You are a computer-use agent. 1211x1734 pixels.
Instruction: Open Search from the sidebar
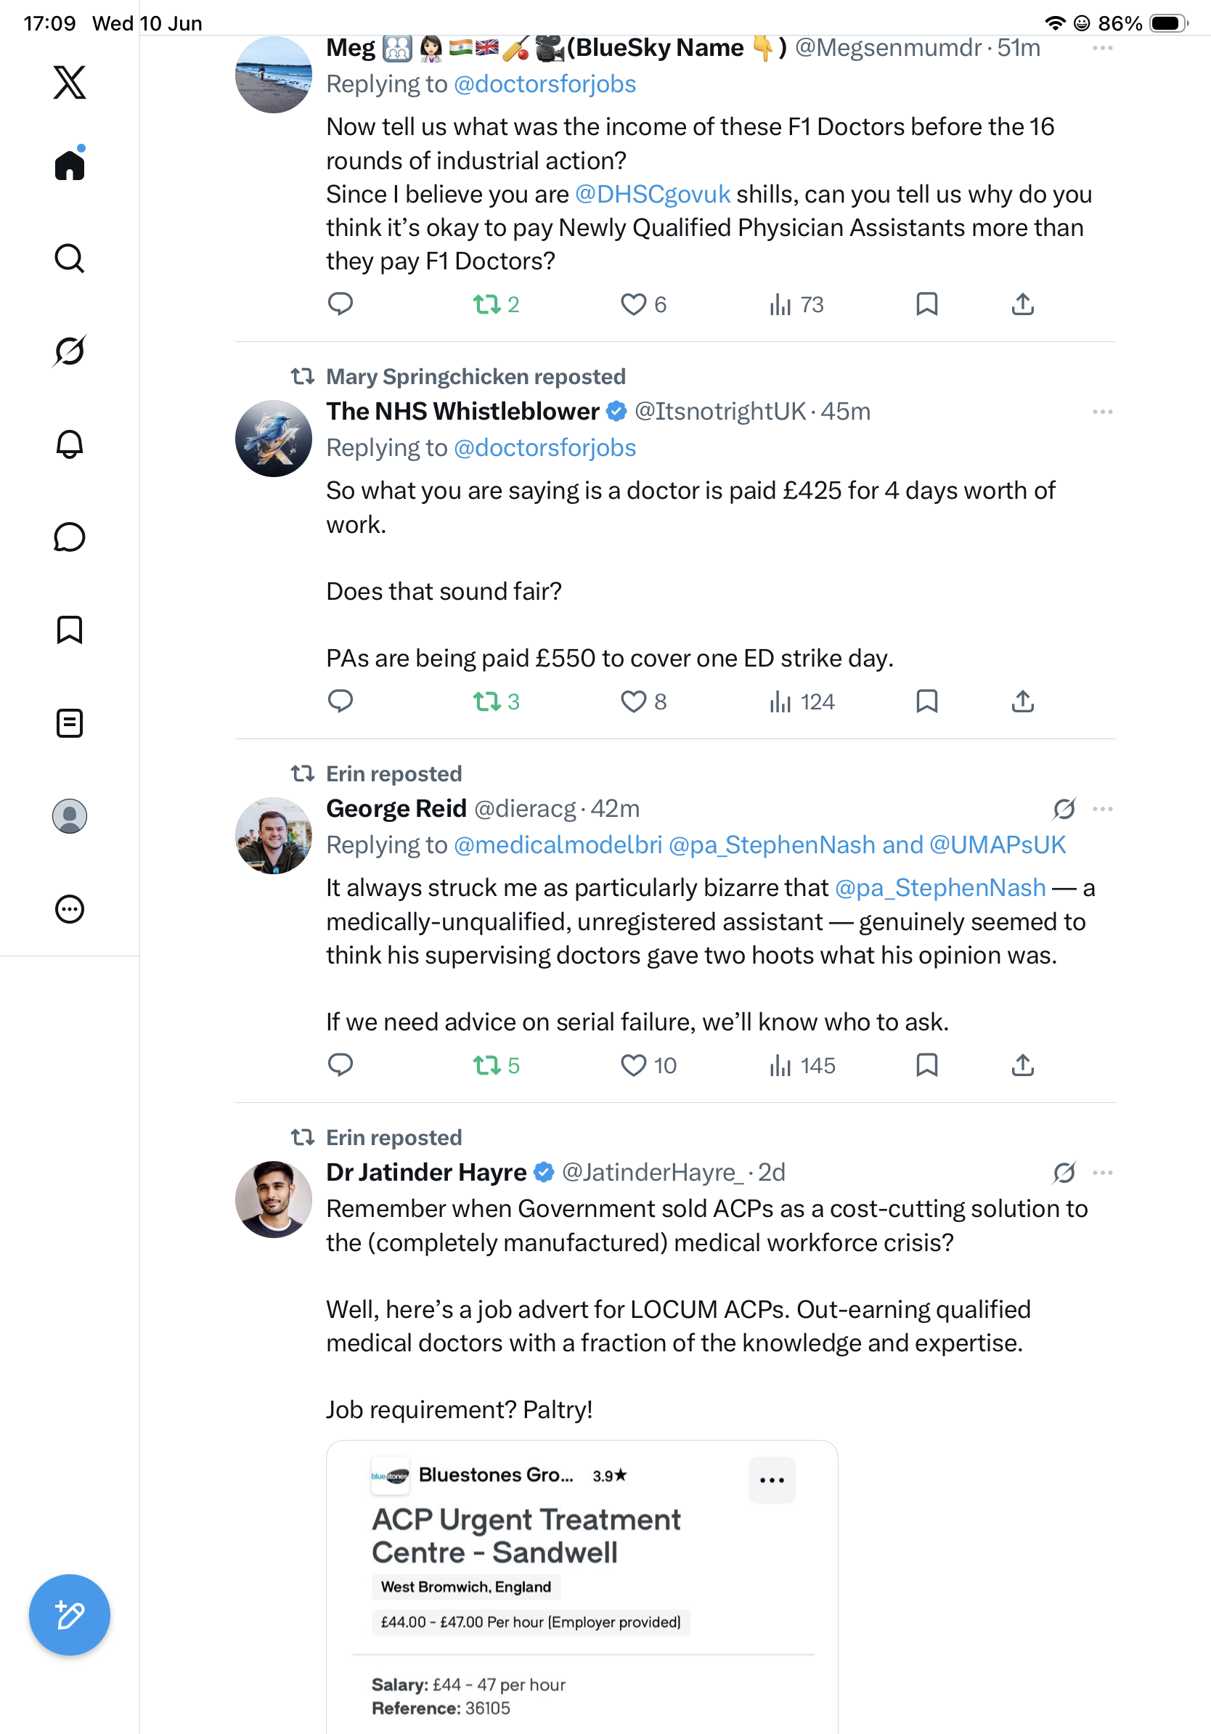70,259
